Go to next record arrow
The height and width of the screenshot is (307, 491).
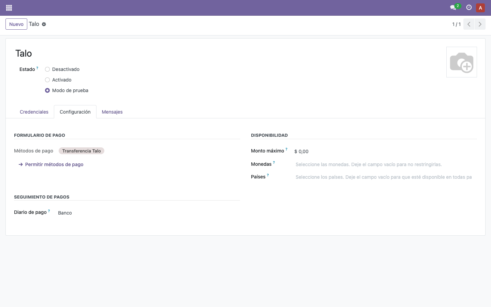[x=480, y=24]
